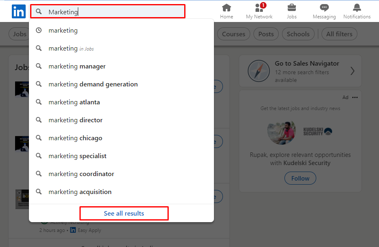Switch to the Courses filter

(x=234, y=34)
